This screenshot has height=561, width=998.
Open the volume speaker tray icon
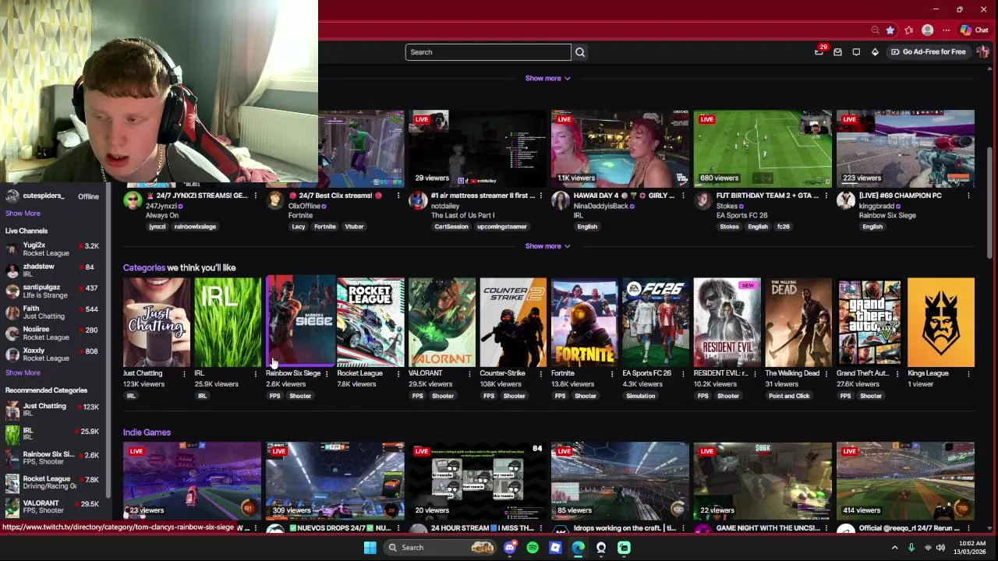tap(940, 547)
